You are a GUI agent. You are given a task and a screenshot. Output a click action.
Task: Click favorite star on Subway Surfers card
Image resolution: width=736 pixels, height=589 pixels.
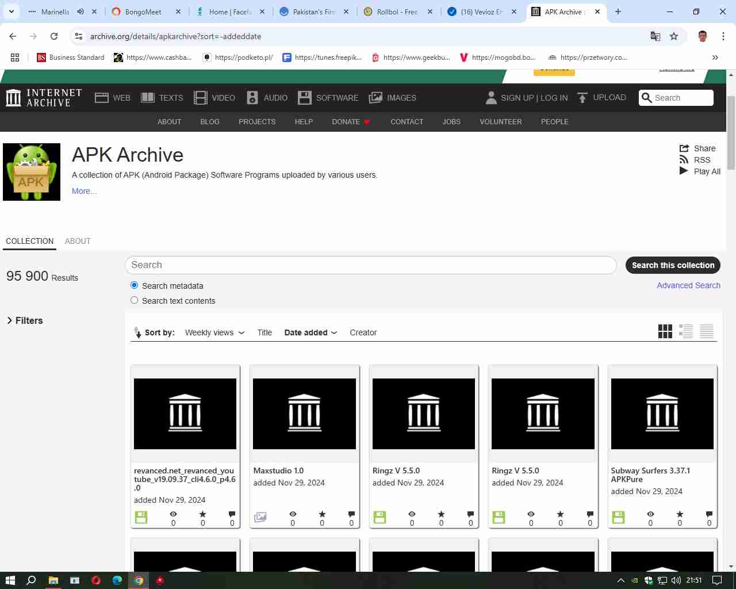tap(680, 514)
